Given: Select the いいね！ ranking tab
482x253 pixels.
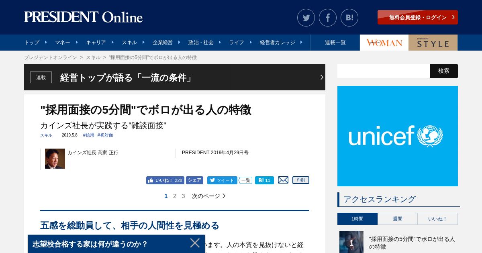Looking at the screenshot, I should coord(438,219).
